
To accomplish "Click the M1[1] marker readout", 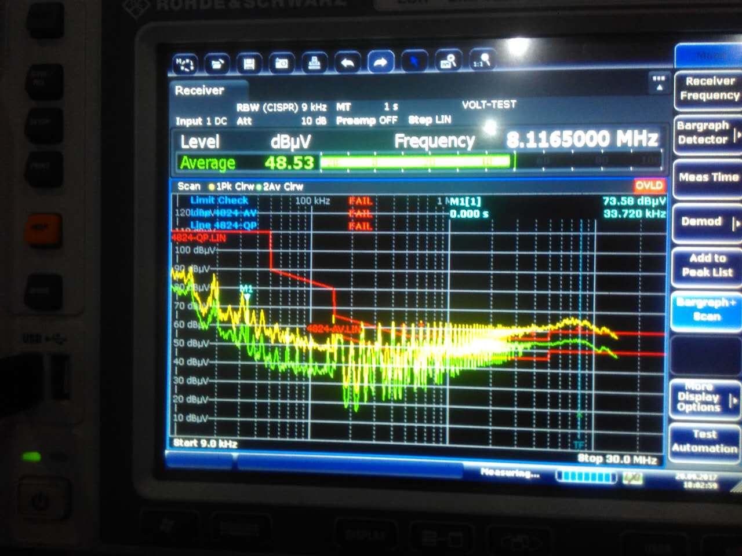I will click(465, 202).
